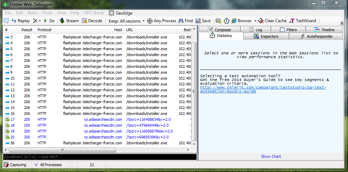
Task: Open the Browse dropdown arrow
Action: pyautogui.click(x=255, y=21)
